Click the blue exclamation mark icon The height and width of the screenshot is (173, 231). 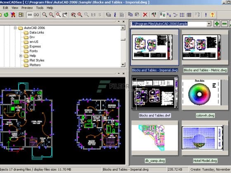(206, 15)
